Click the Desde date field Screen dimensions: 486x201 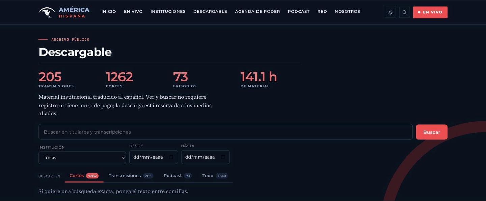pyautogui.click(x=154, y=157)
